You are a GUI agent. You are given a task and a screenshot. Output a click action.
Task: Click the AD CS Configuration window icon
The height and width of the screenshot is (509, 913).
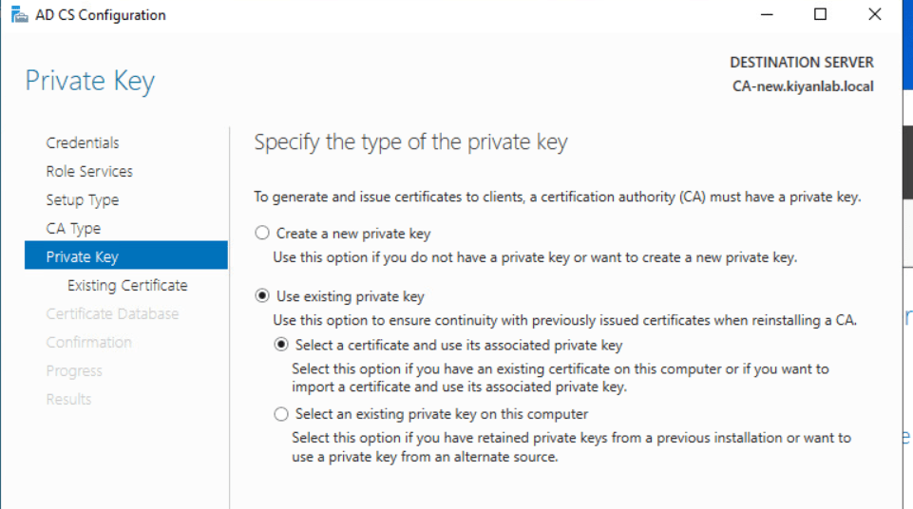[x=19, y=14]
